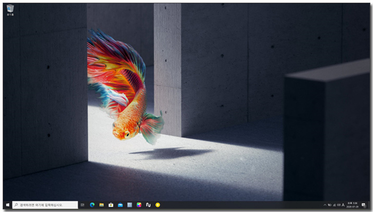Open the Mail app from the taskbar
This screenshot has height=212, width=373.
coord(120,205)
